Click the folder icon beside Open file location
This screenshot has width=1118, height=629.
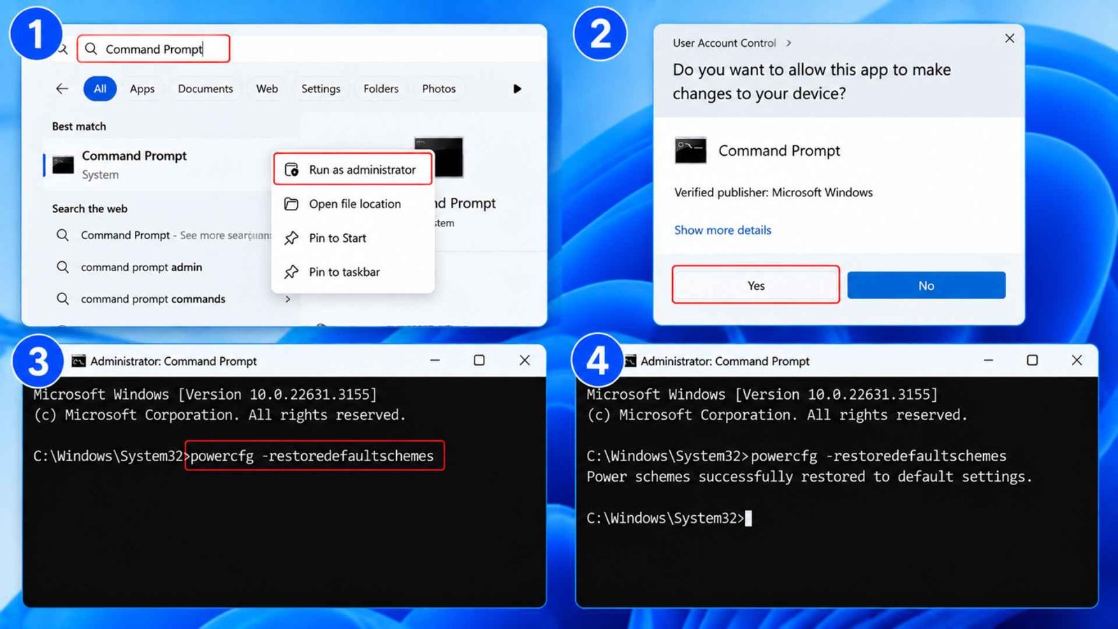291,204
